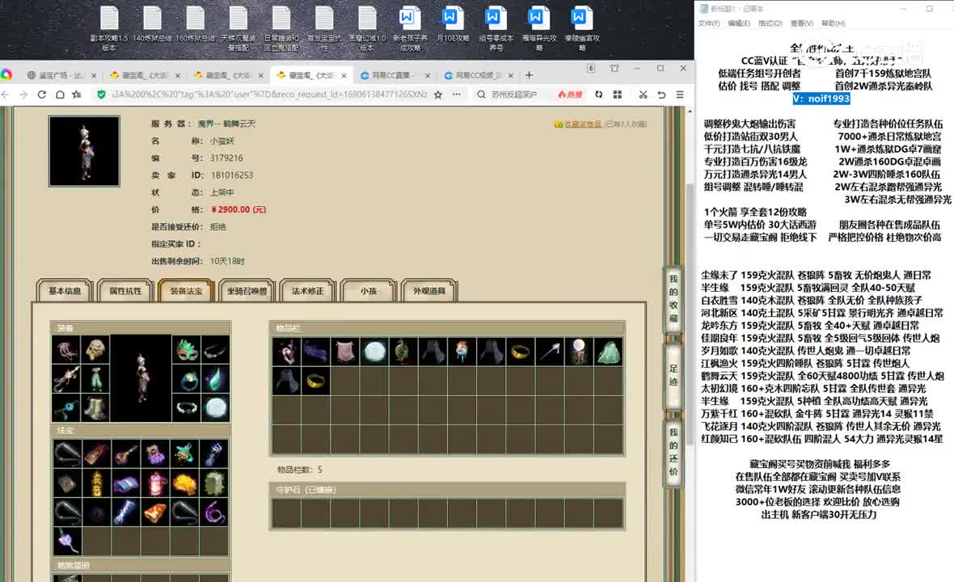Image resolution: width=954 pixels, height=582 pixels.
Task: Open the screenshot scissors tool in the browser
Action: click(x=643, y=95)
